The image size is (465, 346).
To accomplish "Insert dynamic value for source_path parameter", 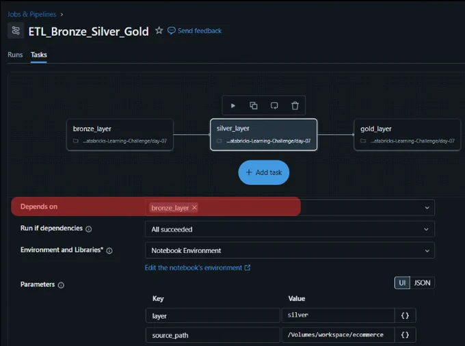I will tap(405, 335).
